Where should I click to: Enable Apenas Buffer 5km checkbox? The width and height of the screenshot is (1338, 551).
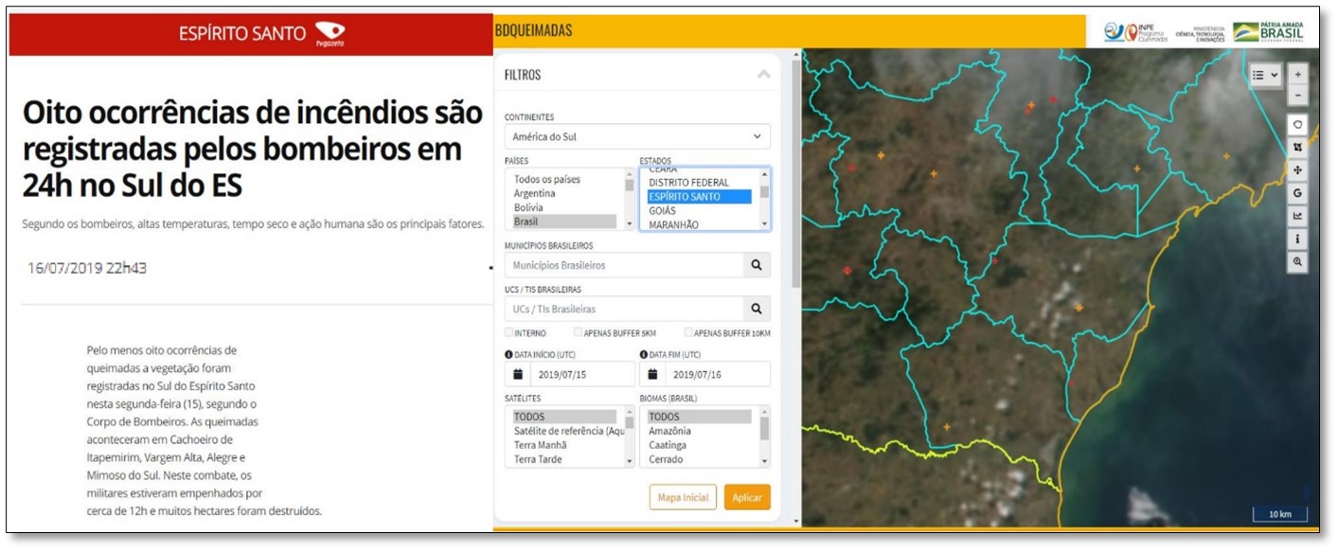pos(578,332)
